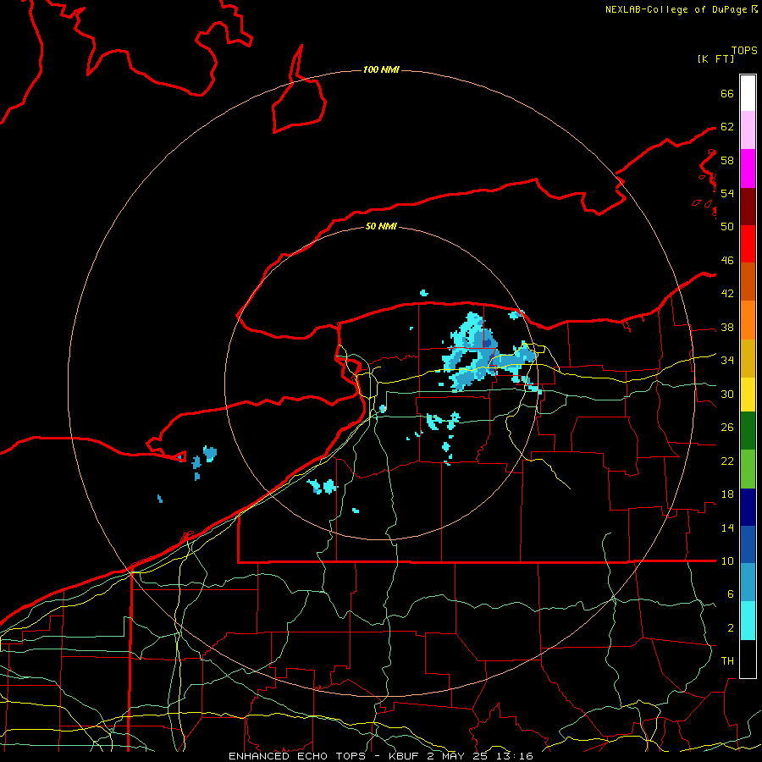Click the light orange legend swatch
Viewport: 762px width, 762px height.
tap(748, 320)
